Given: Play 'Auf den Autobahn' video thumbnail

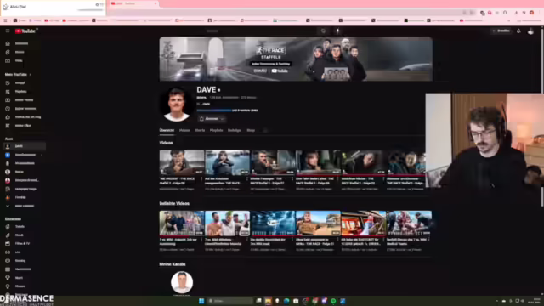Looking at the screenshot, I should coord(227,162).
